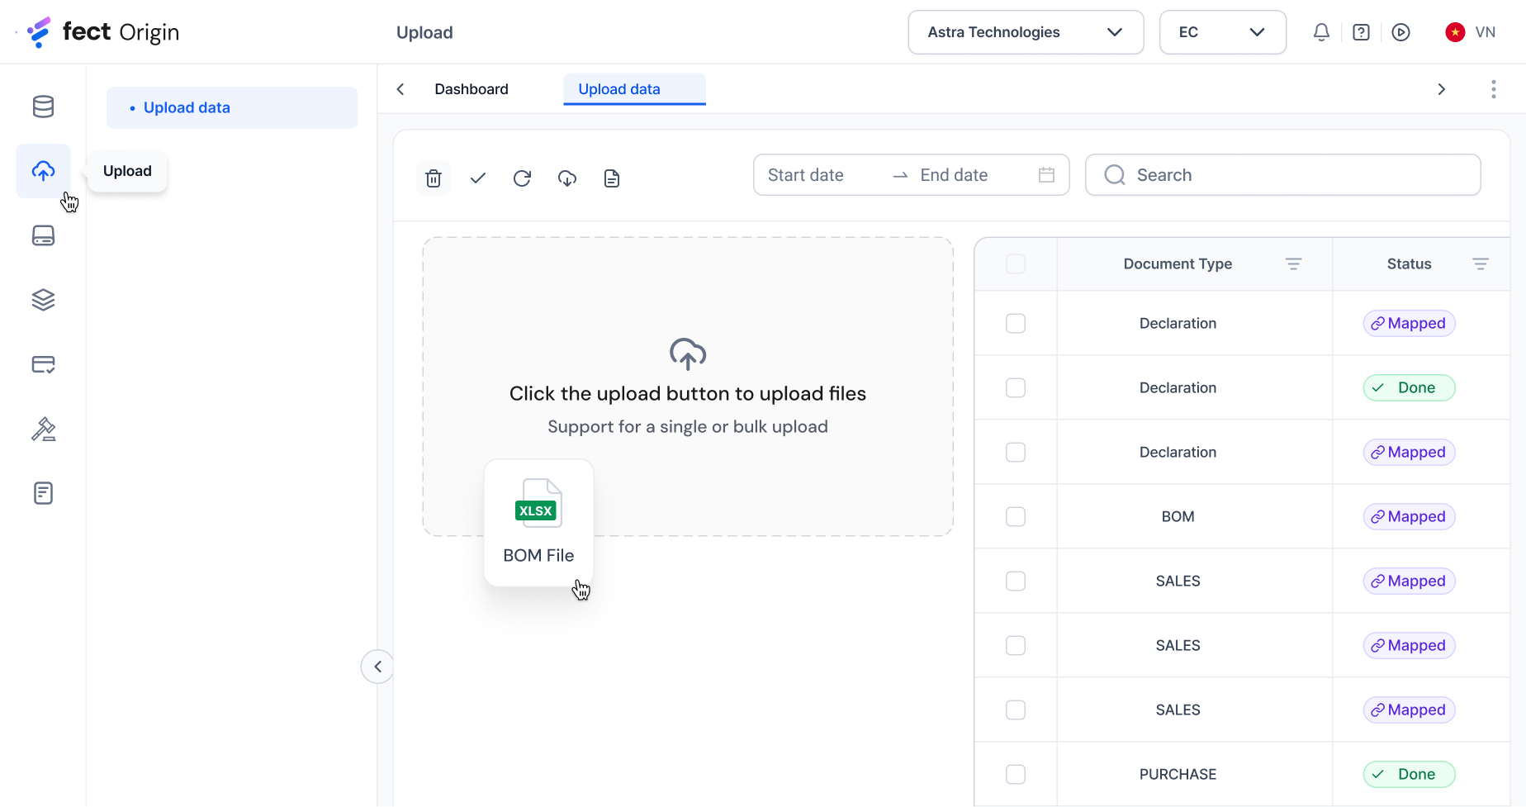1526x807 pixels.
Task: Toggle the select-all checkbox in table header
Action: [1016, 264]
